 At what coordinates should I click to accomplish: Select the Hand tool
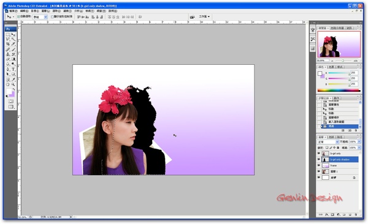click(x=8, y=84)
